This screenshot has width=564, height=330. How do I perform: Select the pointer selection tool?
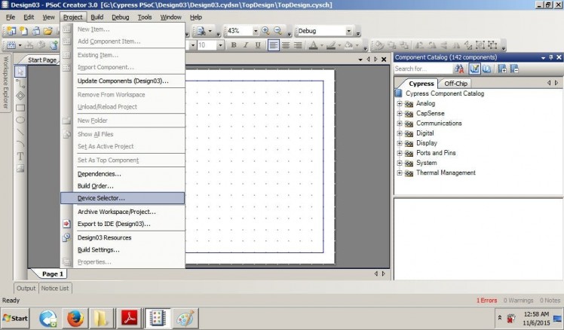(x=20, y=72)
